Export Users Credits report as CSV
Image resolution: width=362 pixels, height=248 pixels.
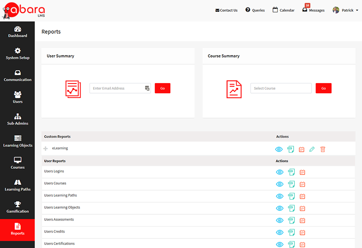point(291,232)
